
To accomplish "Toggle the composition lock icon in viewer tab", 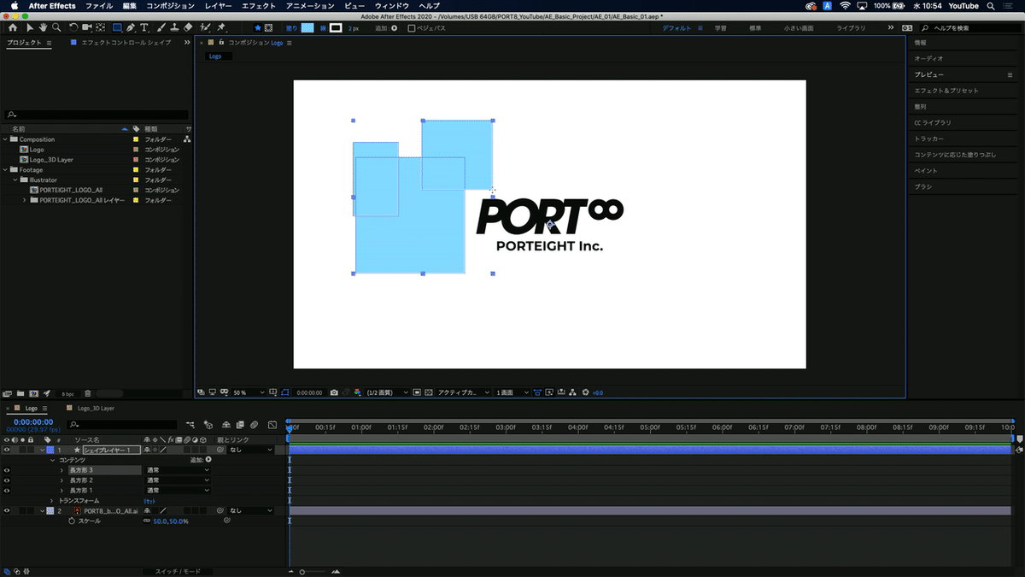I will [220, 42].
